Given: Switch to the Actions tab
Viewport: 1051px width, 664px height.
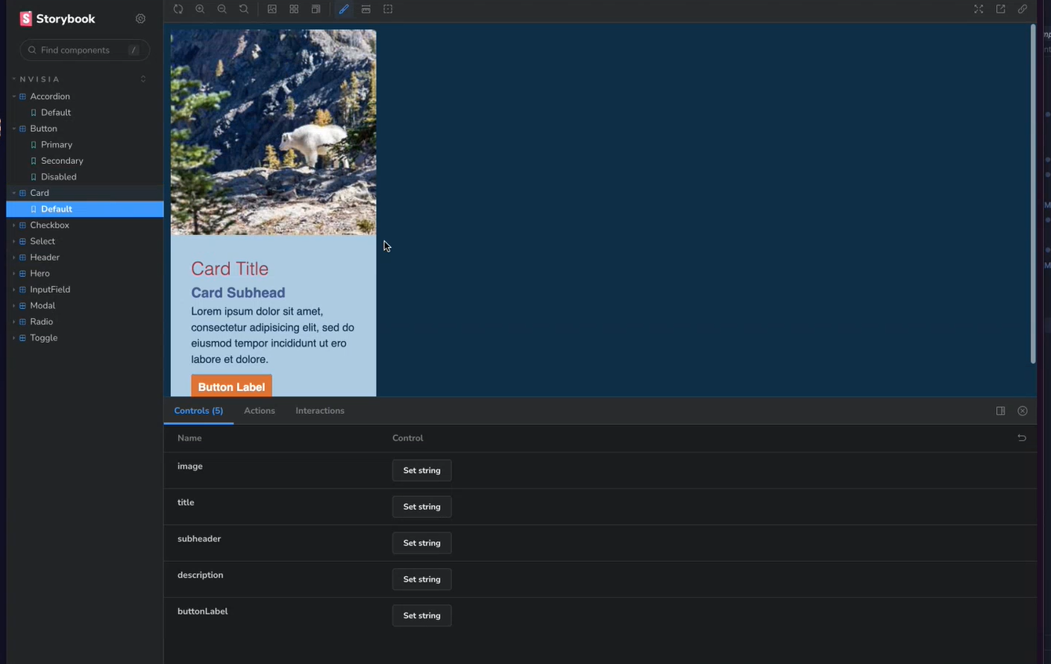Looking at the screenshot, I should [x=260, y=411].
